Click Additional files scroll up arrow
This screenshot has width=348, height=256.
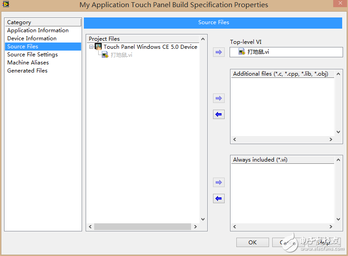(338, 74)
